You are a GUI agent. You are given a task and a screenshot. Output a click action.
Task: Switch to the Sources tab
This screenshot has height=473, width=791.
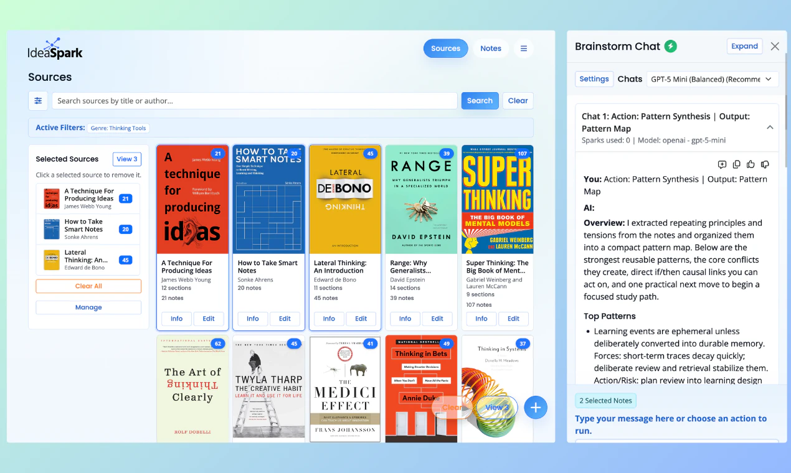tap(445, 49)
